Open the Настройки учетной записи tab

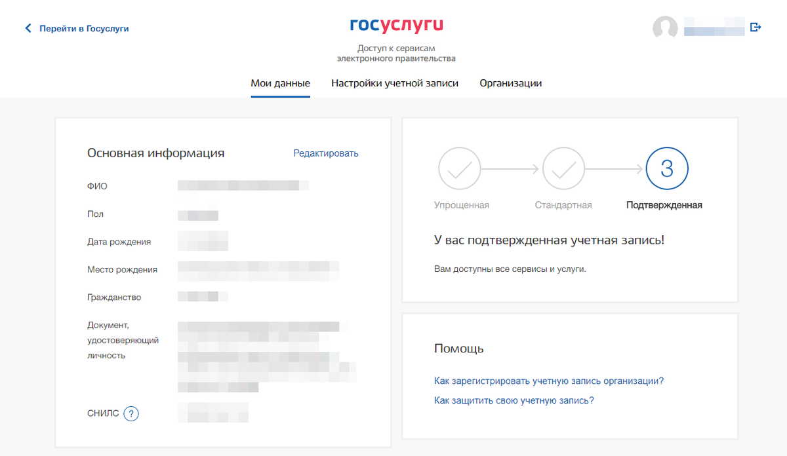395,83
